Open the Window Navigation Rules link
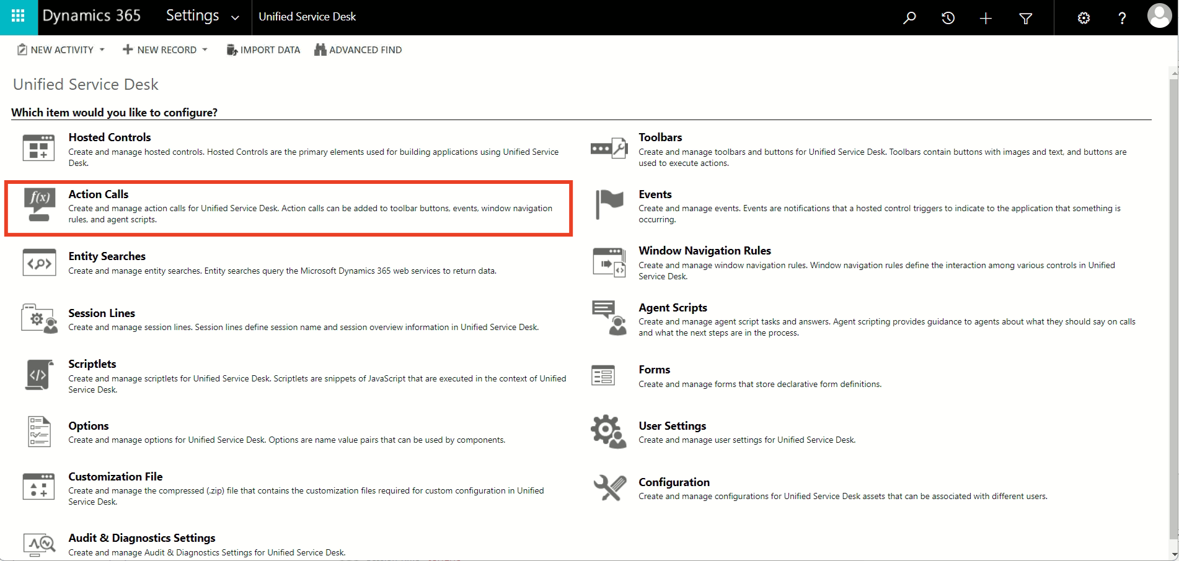The height and width of the screenshot is (561, 1179). point(705,251)
